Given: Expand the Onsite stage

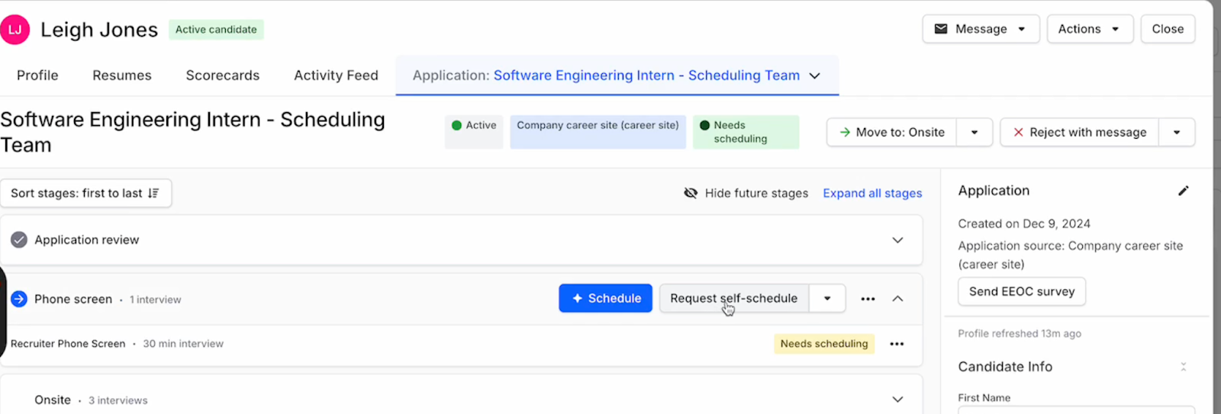Looking at the screenshot, I should 897,400.
